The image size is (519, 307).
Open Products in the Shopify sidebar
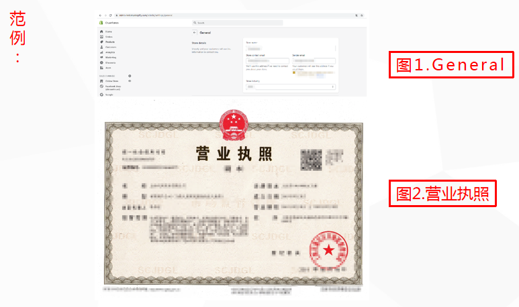pyautogui.click(x=107, y=42)
